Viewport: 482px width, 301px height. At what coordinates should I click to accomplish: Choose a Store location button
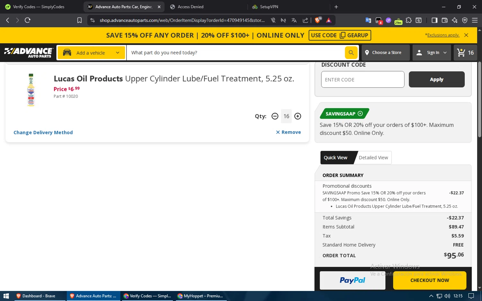pos(386,53)
